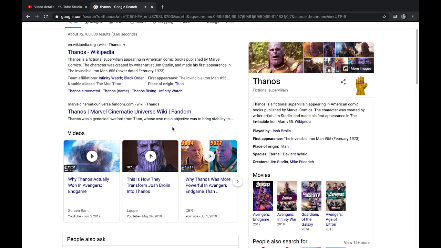441x248 pixels.
Task: Play Why Thanos Was More Powerful thumbnail
Action: coord(209,156)
